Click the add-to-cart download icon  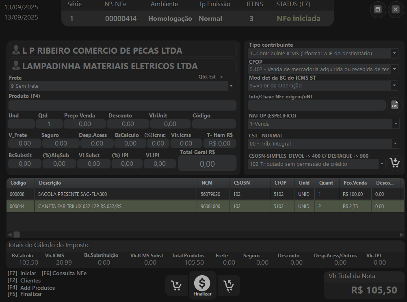pyautogui.click(x=394, y=163)
